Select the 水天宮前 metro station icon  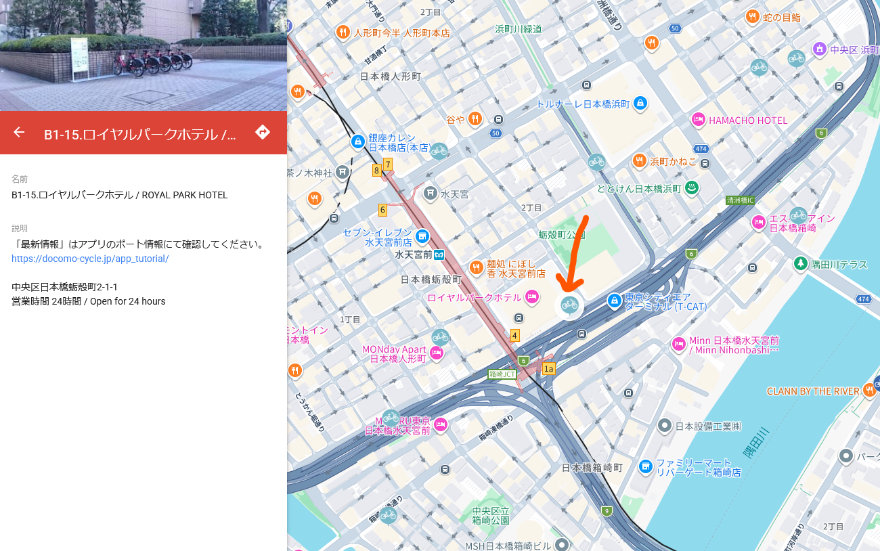point(439,255)
